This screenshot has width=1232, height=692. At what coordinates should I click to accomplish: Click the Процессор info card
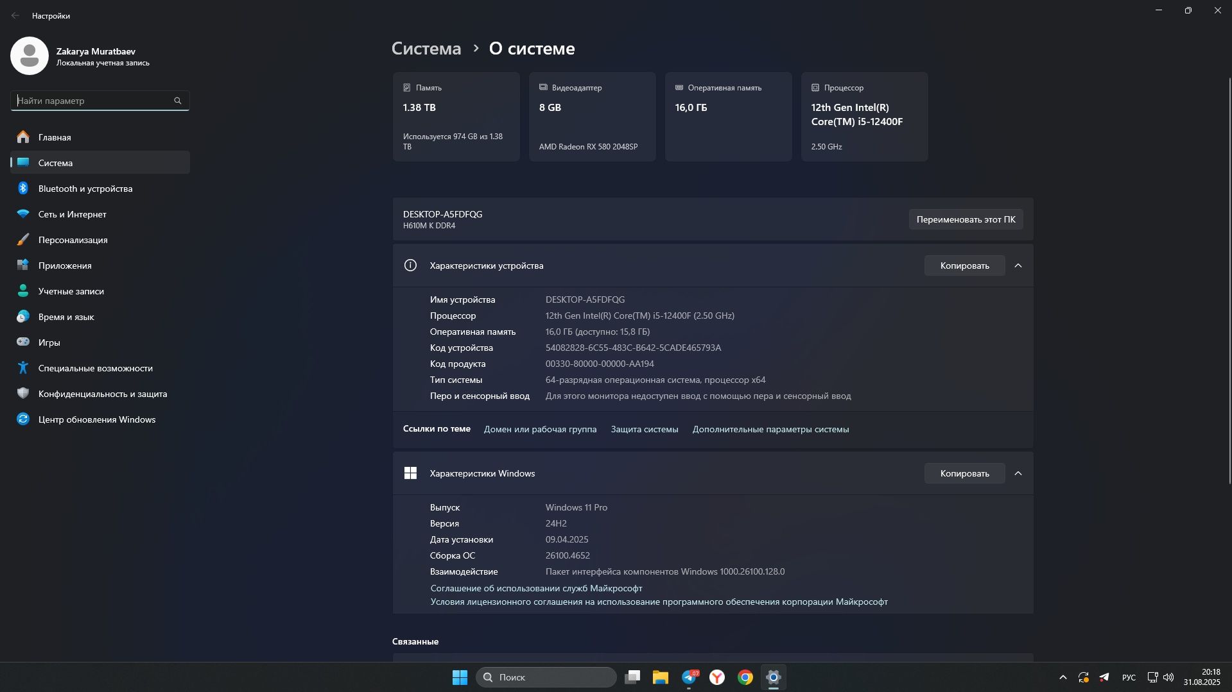[865, 117]
